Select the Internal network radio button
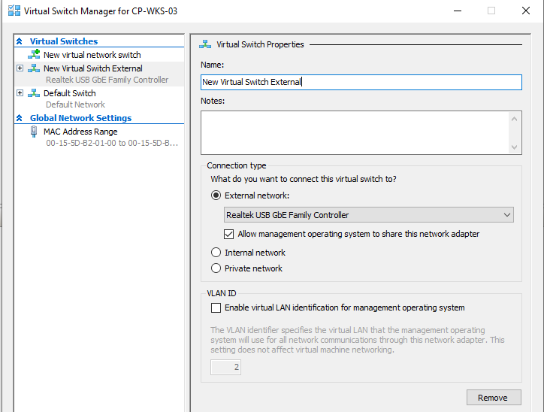 coord(216,253)
